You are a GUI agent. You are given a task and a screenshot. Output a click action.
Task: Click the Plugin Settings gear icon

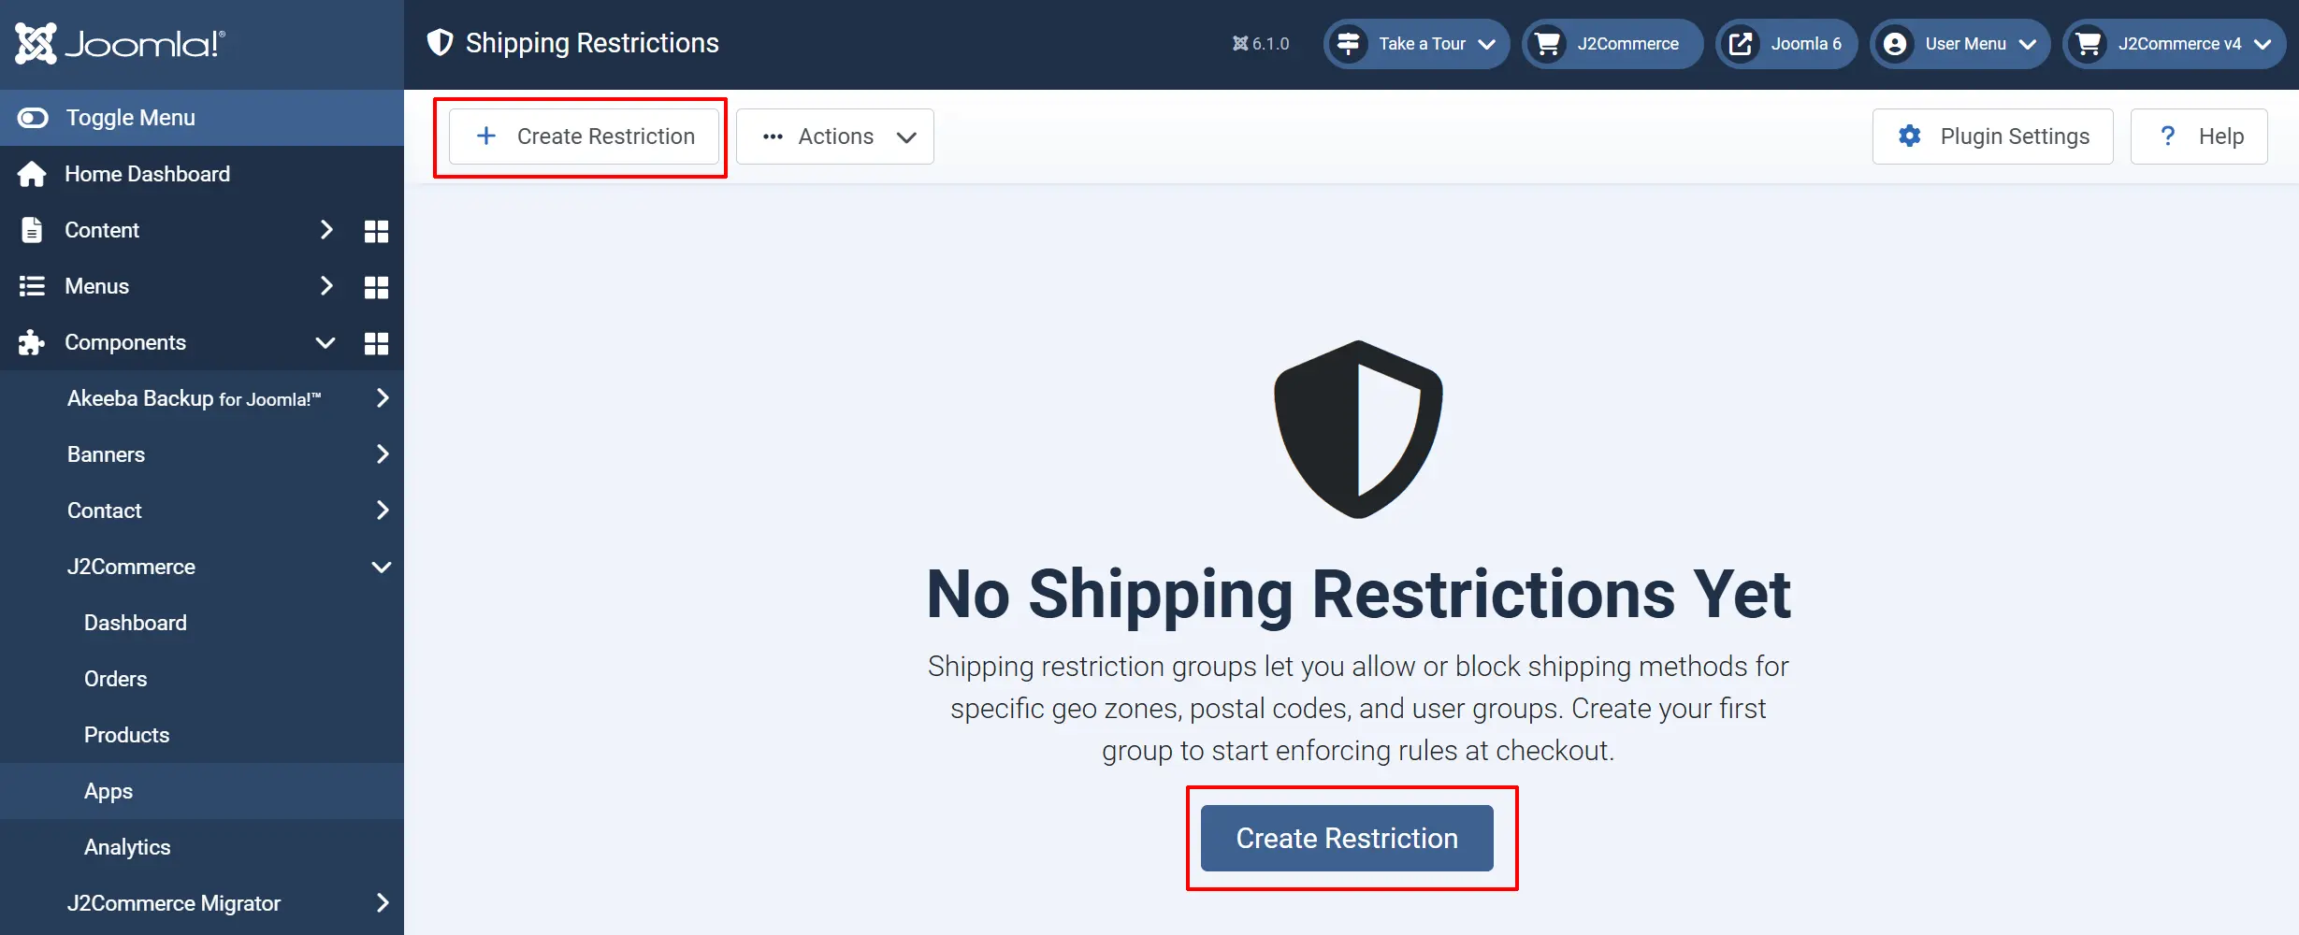[x=1910, y=137]
